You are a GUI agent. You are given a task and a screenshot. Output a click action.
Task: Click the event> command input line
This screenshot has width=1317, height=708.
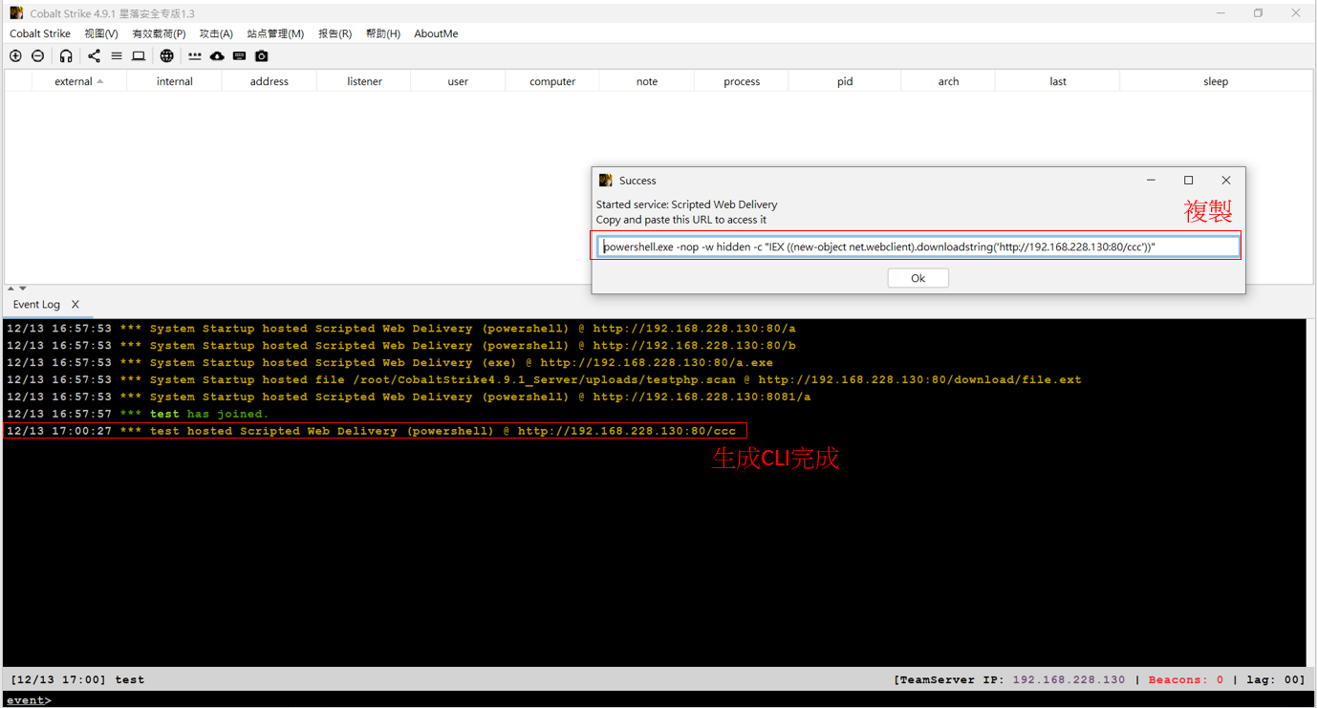[x=658, y=700]
